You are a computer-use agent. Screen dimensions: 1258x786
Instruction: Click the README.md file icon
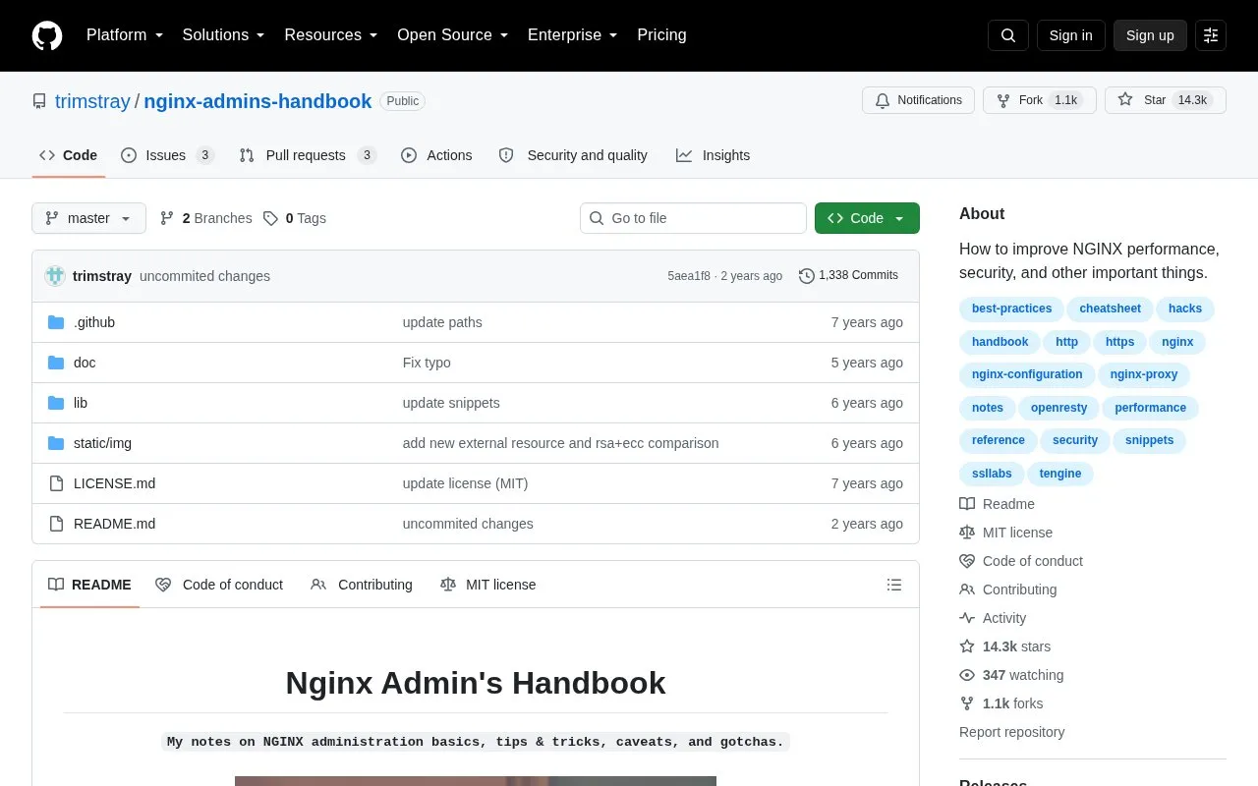pyautogui.click(x=56, y=524)
